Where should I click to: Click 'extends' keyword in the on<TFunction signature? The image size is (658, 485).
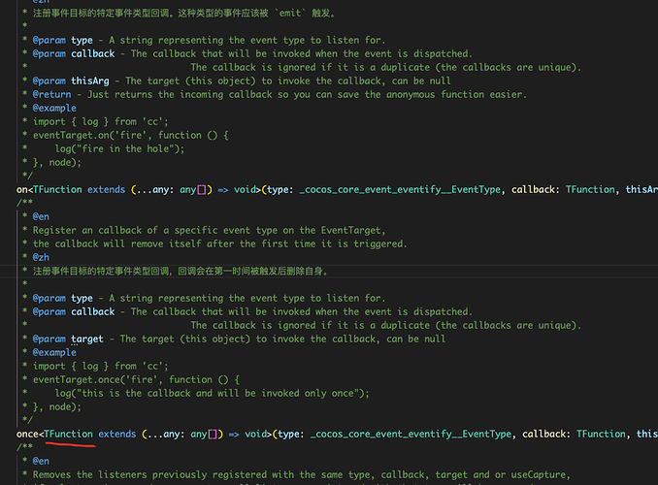coord(106,190)
